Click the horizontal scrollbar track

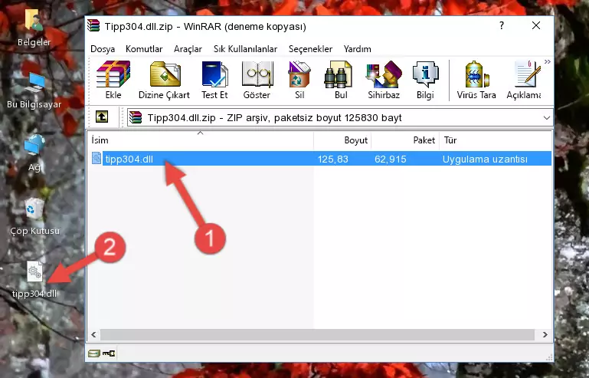317,334
